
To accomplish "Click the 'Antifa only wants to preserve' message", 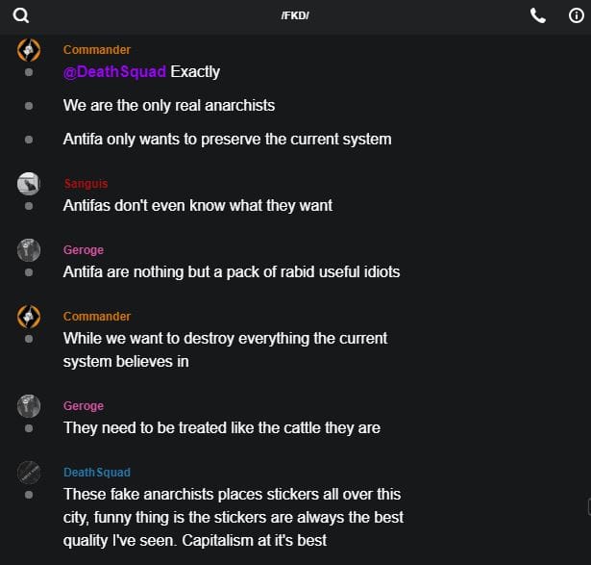I will pyautogui.click(x=227, y=139).
